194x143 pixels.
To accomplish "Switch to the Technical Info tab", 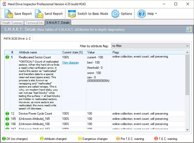I will pos(34,23).
